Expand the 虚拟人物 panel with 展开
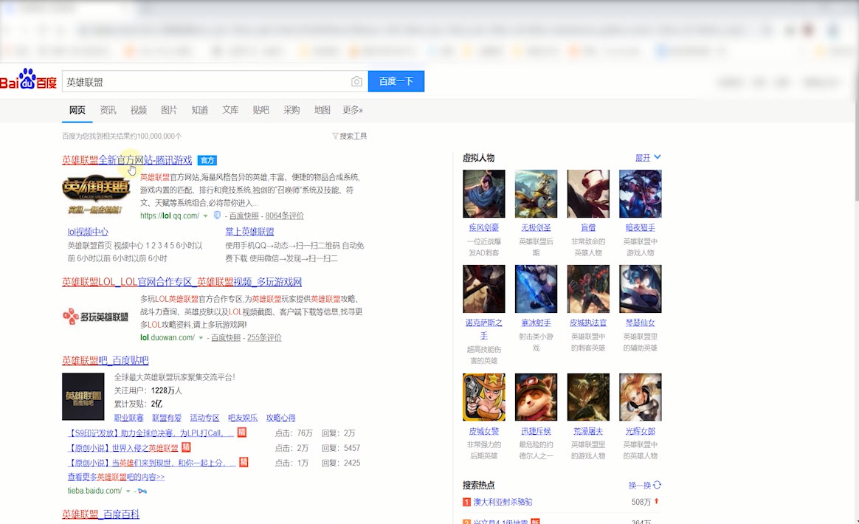Image resolution: width=859 pixels, height=524 pixels. point(647,158)
